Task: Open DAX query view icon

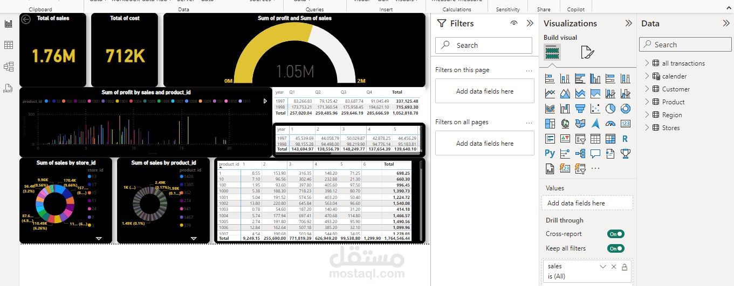Action: pyautogui.click(x=9, y=88)
